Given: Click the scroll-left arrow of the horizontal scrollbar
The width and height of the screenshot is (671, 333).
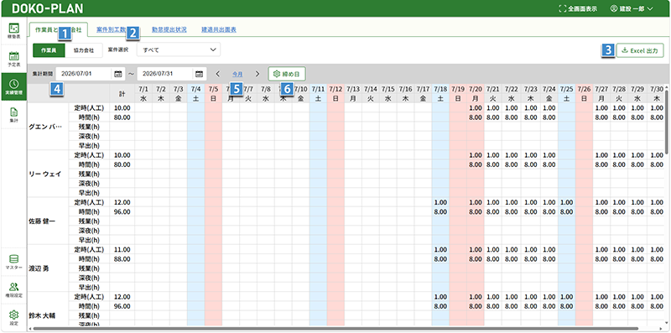Looking at the screenshot, I should (29, 330).
